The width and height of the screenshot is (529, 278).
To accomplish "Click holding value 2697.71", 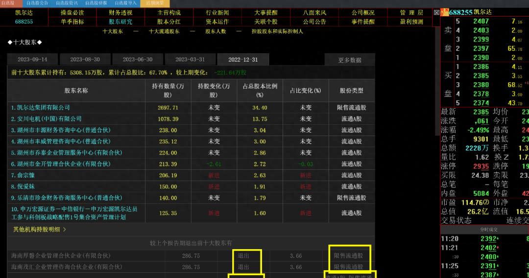I will click(168, 108).
